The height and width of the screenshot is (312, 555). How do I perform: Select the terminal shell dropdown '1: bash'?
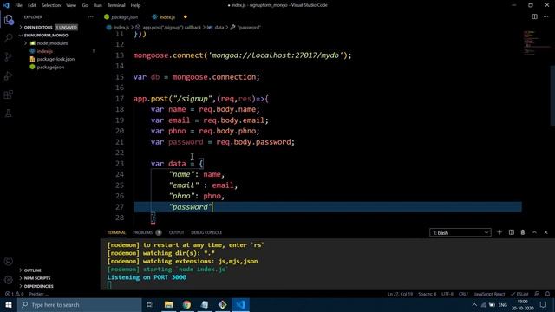click(x=460, y=232)
